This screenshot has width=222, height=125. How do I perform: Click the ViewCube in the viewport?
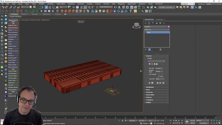(136, 25)
